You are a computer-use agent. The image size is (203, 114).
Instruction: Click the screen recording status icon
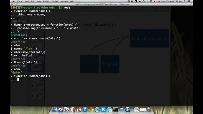click(x=129, y=1)
